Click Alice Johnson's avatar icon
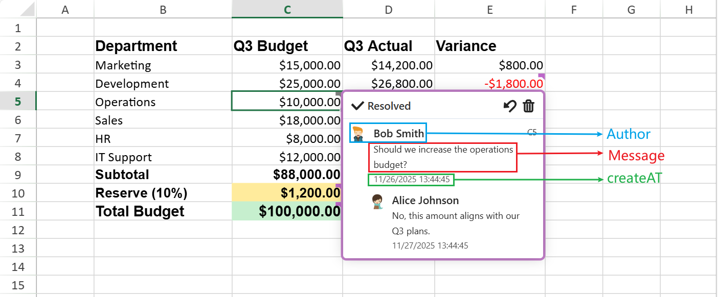This screenshot has height=297, width=718. [x=377, y=202]
